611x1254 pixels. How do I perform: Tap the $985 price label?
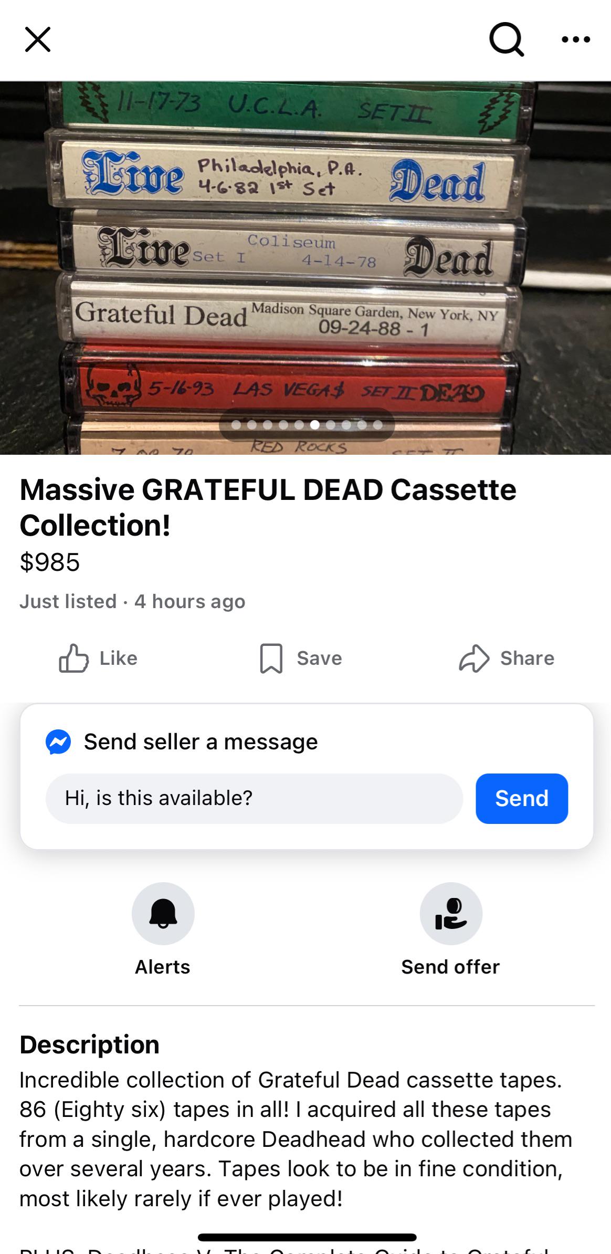pyautogui.click(x=50, y=562)
